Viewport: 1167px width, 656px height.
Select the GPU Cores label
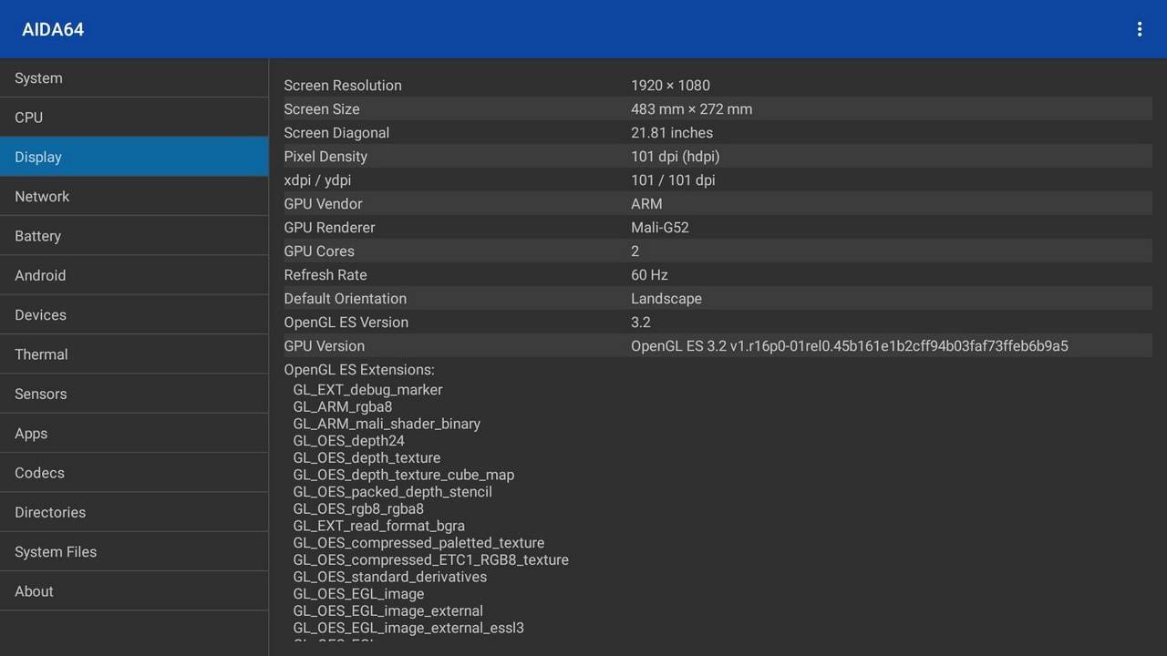click(x=319, y=251)
